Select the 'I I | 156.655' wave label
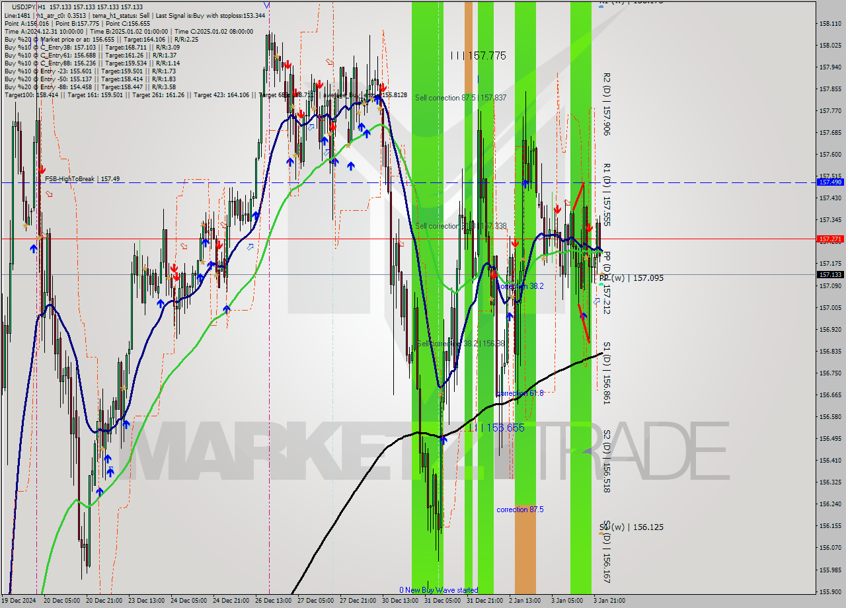 pyautogui.click(x=497, y=428)
